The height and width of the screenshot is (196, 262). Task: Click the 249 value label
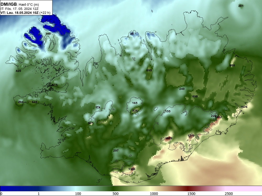coord(182,89)
